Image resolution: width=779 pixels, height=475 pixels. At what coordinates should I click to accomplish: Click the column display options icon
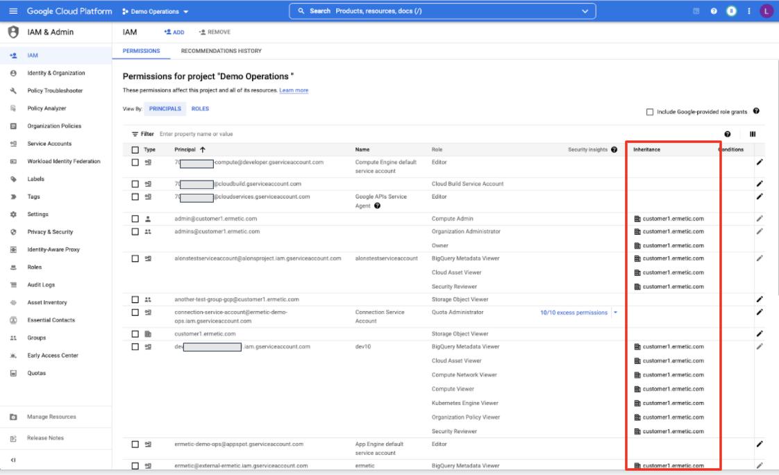point(753,134)
